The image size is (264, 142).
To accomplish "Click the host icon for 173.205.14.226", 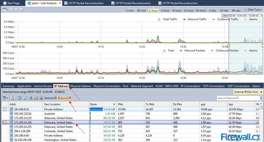I will 11,123.
